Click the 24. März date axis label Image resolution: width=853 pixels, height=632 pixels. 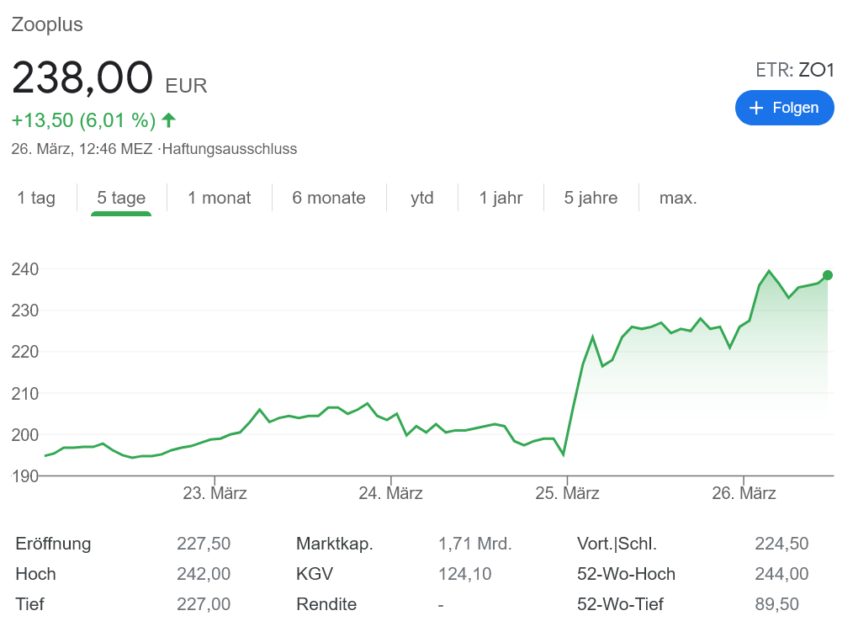click(x=390, y=493)
